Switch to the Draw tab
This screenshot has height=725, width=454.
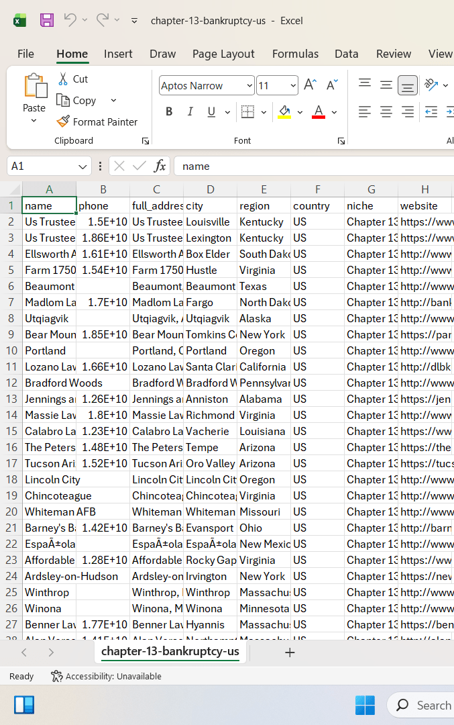(x=162, y=54)
